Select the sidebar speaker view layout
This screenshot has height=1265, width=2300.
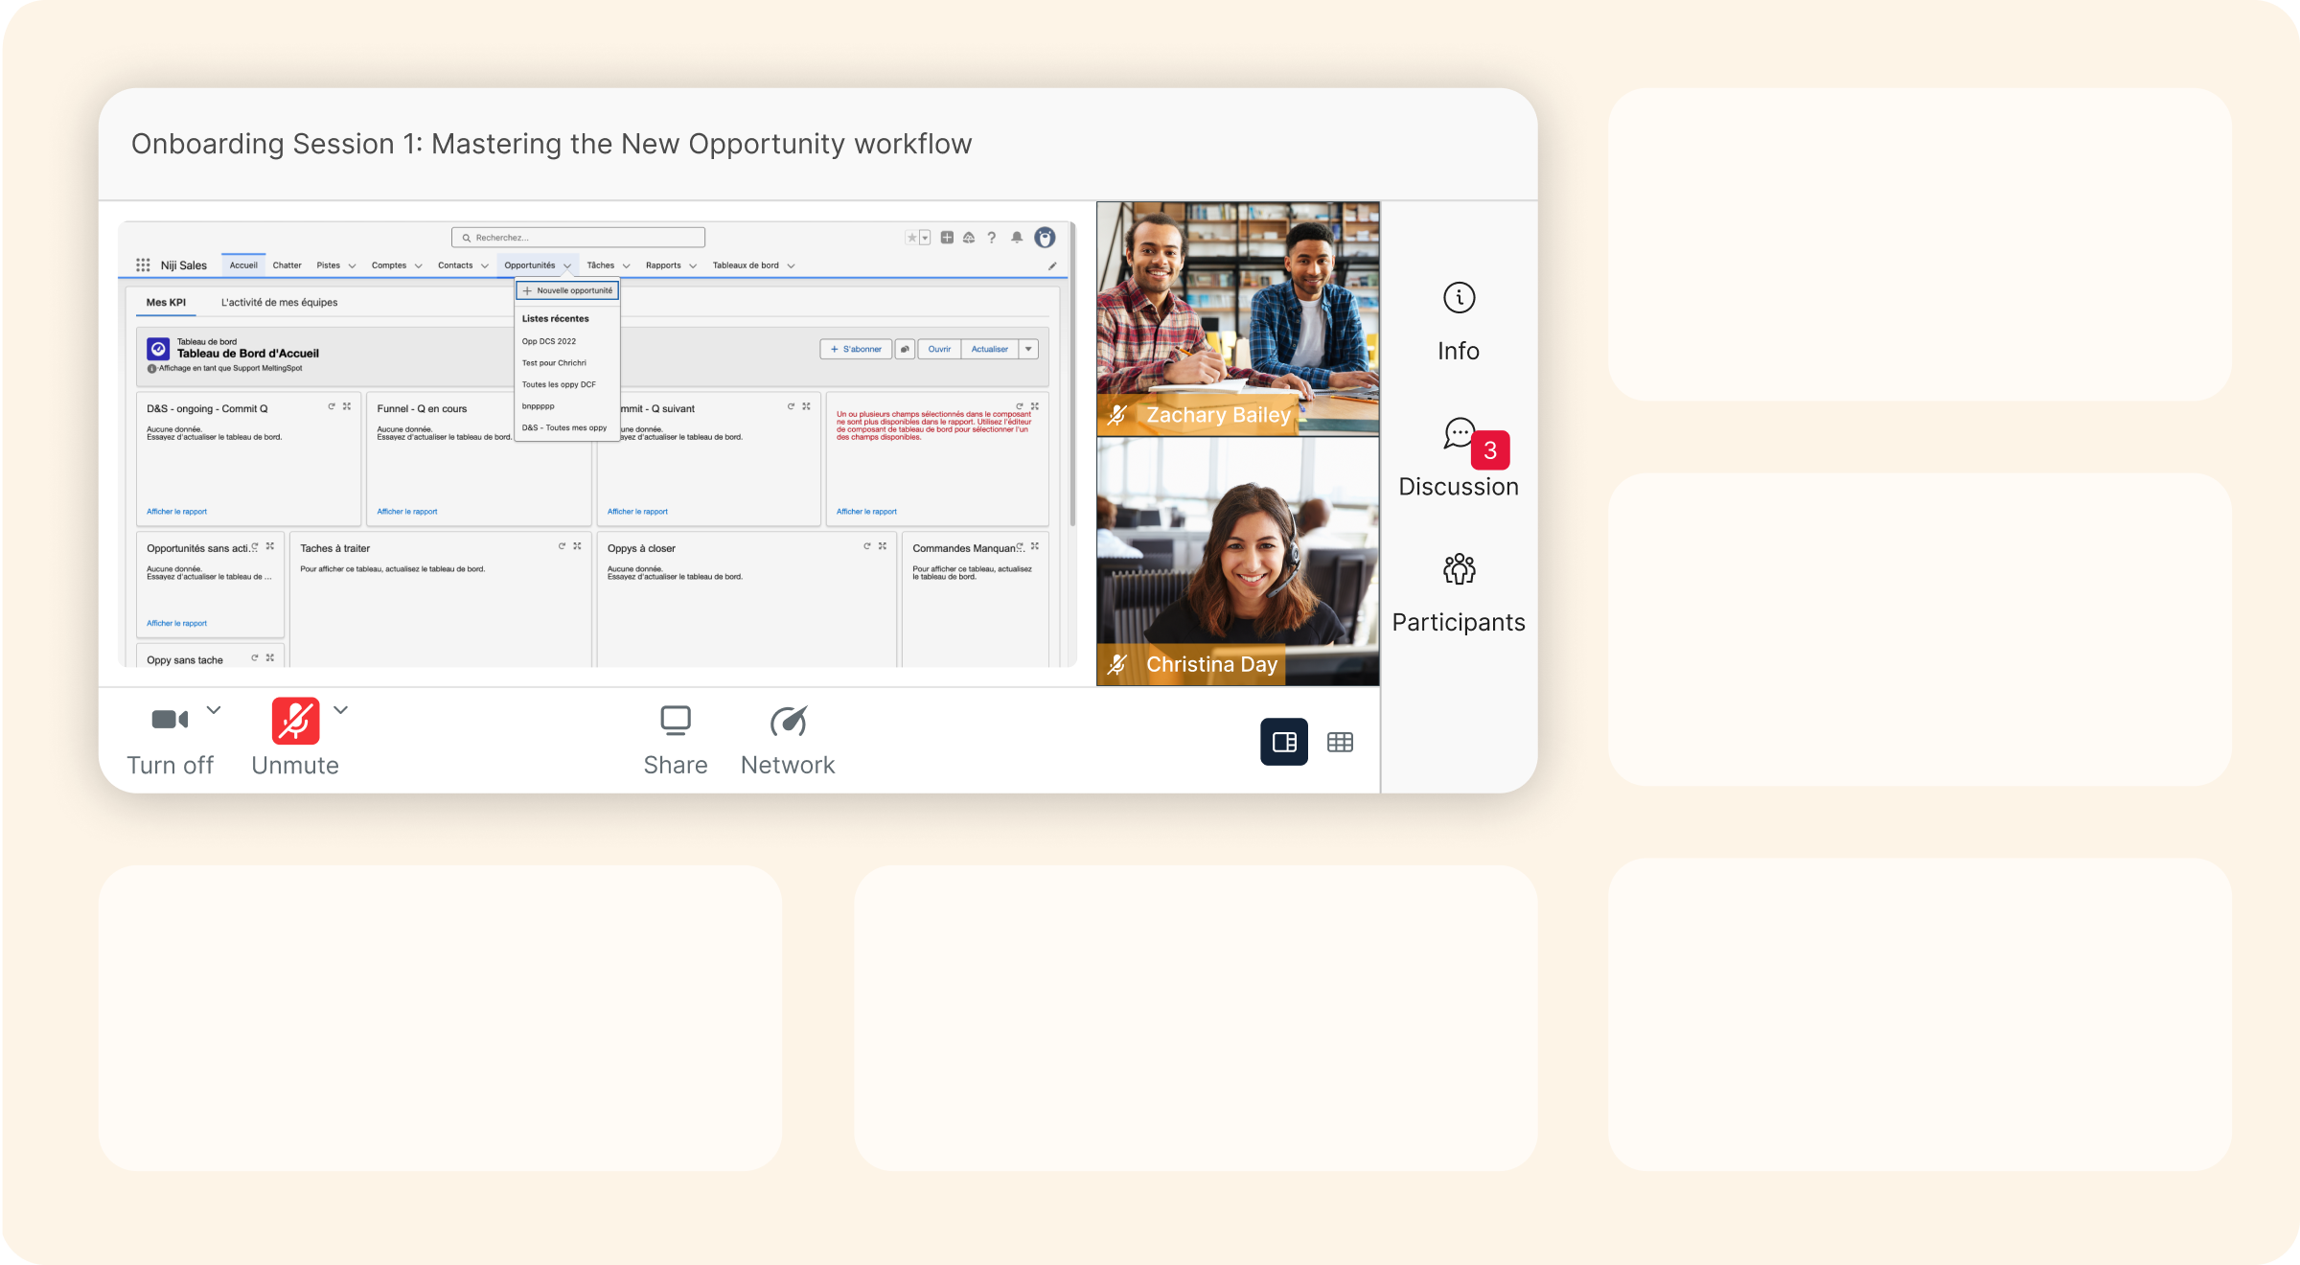pyautogui.click(x=1284, y=742)
